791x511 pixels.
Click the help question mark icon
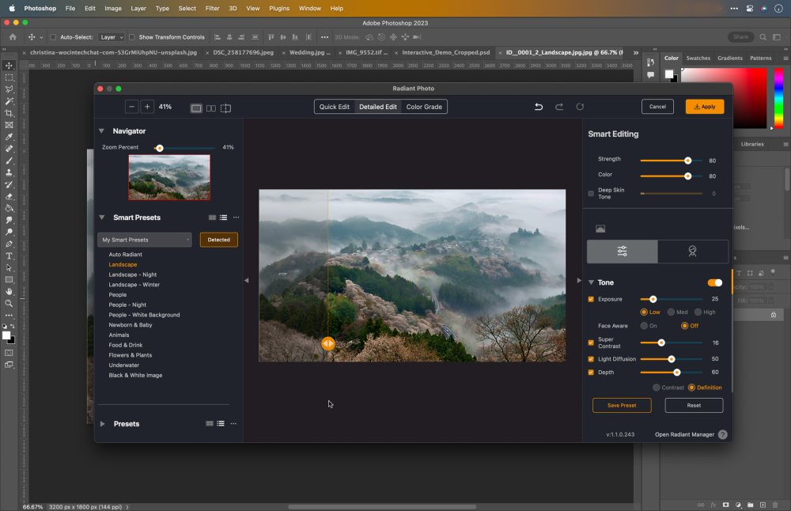[723, 434]
